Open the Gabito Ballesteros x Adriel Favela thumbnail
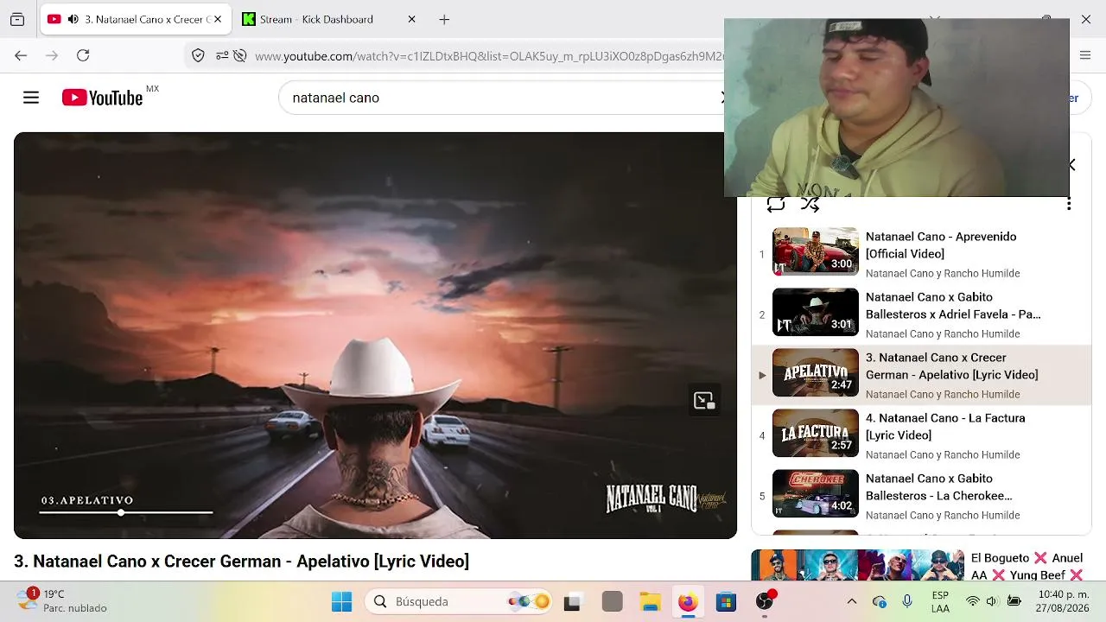Screen dimensions: 1106x622 tap(815, 312)
